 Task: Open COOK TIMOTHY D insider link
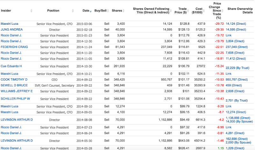pyautogui.click(x=14, y=79)
